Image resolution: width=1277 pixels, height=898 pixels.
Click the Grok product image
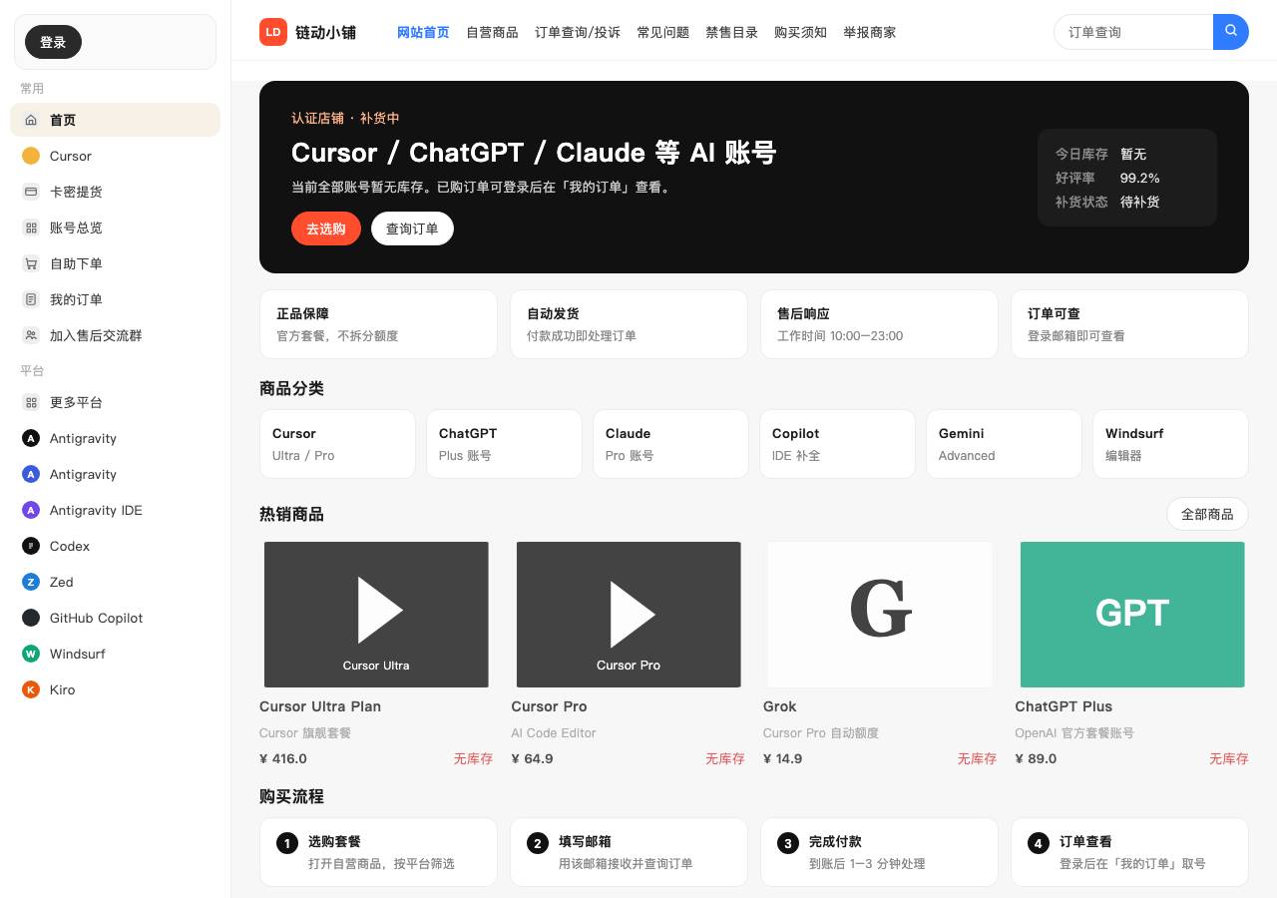coord(880,615)
